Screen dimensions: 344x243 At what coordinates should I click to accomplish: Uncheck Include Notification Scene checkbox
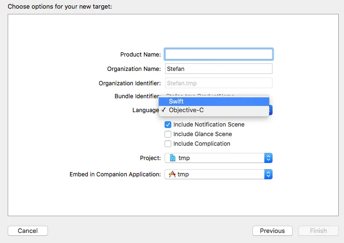pos(168,125)
